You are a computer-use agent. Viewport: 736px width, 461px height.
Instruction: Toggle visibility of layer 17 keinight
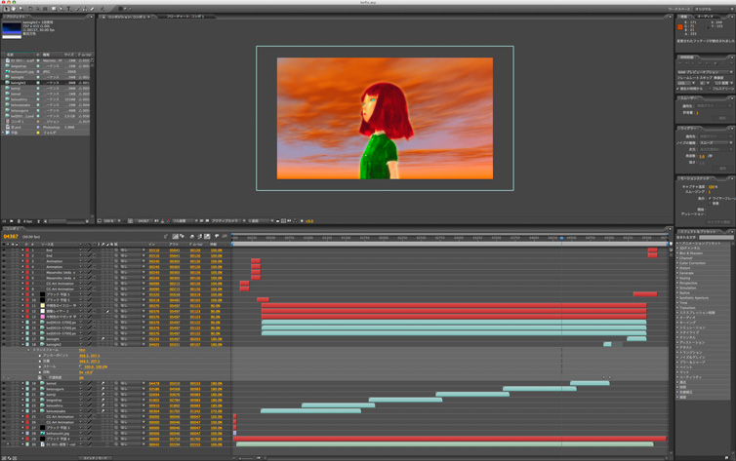[4, 339]
